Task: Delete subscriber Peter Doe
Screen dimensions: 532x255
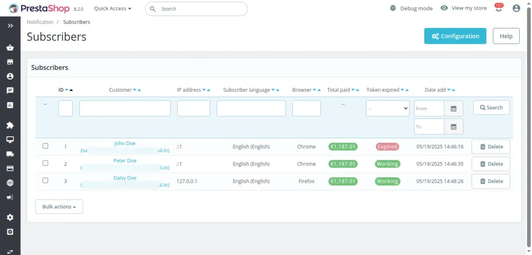Action: (x=491, y=164)
